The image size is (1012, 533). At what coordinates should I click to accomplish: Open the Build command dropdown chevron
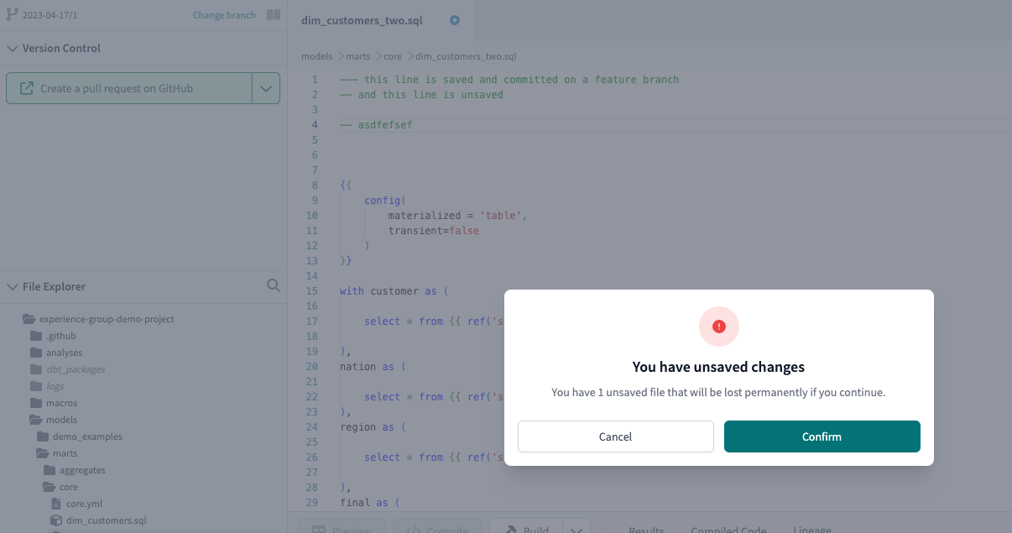[x=576, y=530]
